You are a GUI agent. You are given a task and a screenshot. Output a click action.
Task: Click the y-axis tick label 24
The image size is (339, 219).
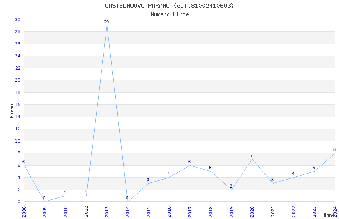point(18,56)
